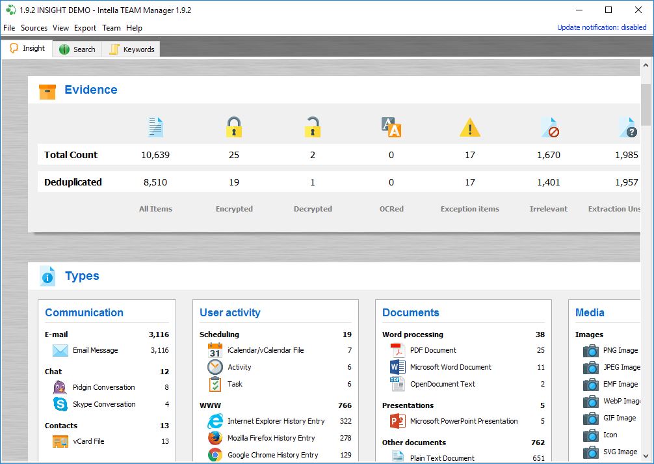Click the Irrelevant items icon
The width and height of the screenshot is (654, 464).
tap(549, 128)
